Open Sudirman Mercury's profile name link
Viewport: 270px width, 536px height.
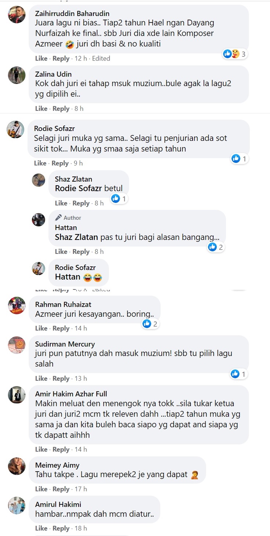pyautogui.click(x=65, y=344)
